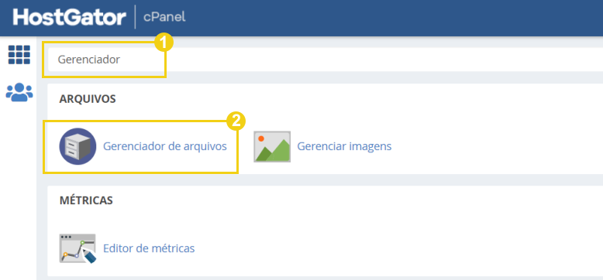603x280 pixels.
Task: Open Gerenciador de arquivos link
Action: click(165, 146)
